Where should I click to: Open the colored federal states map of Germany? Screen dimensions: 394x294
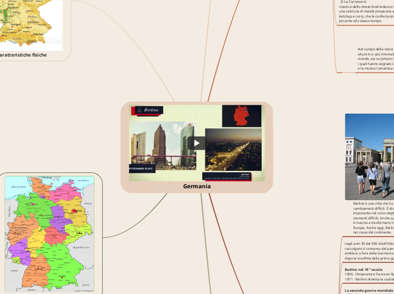coord(50,234)
